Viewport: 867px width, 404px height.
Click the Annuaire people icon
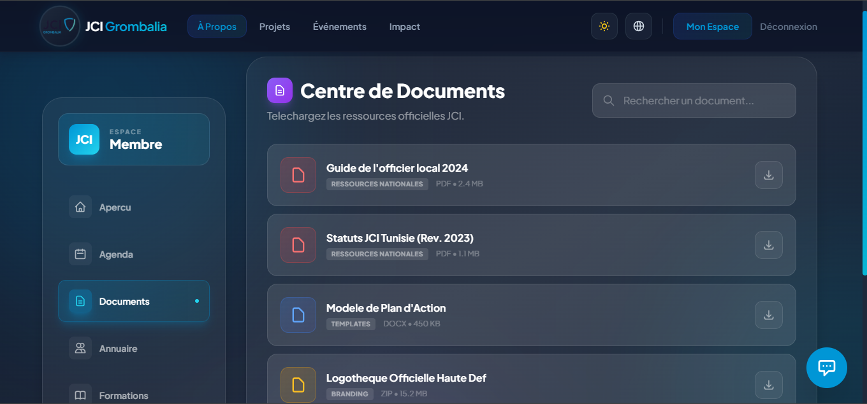pos(80,349)
